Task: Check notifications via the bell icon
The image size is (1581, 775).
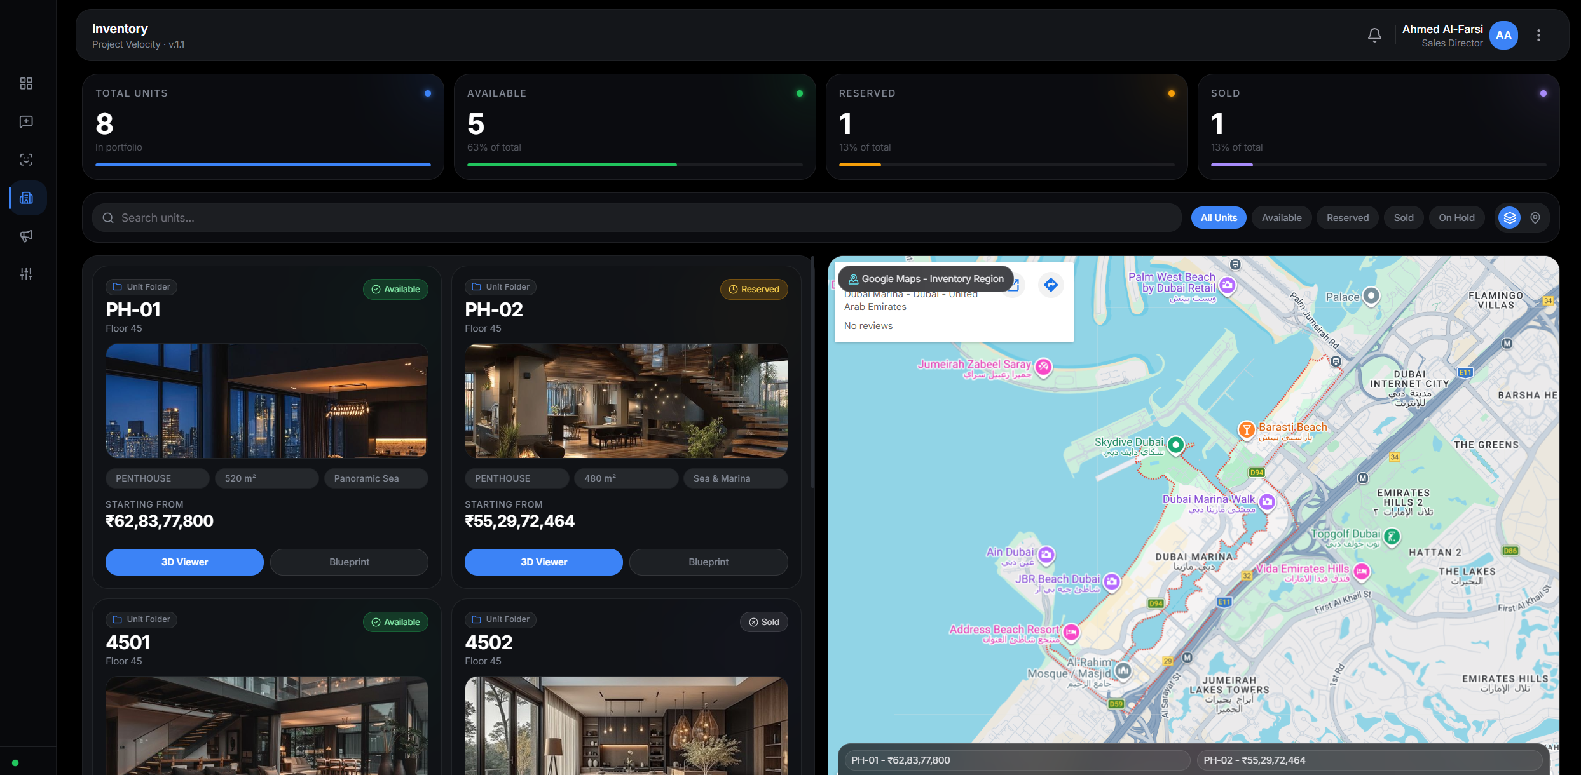Action: [x=1374, y=35]
